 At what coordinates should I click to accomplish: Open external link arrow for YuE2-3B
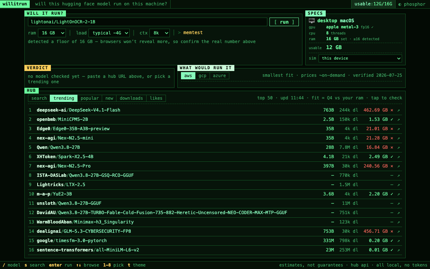click(x=398, y=194)
